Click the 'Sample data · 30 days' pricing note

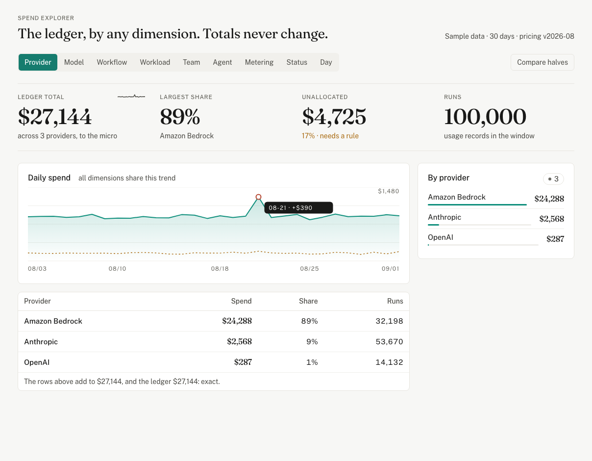point(510,36)
